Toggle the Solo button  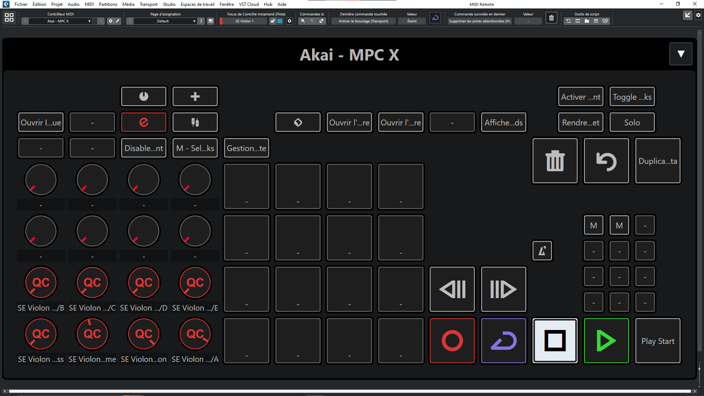pos(632,122)
